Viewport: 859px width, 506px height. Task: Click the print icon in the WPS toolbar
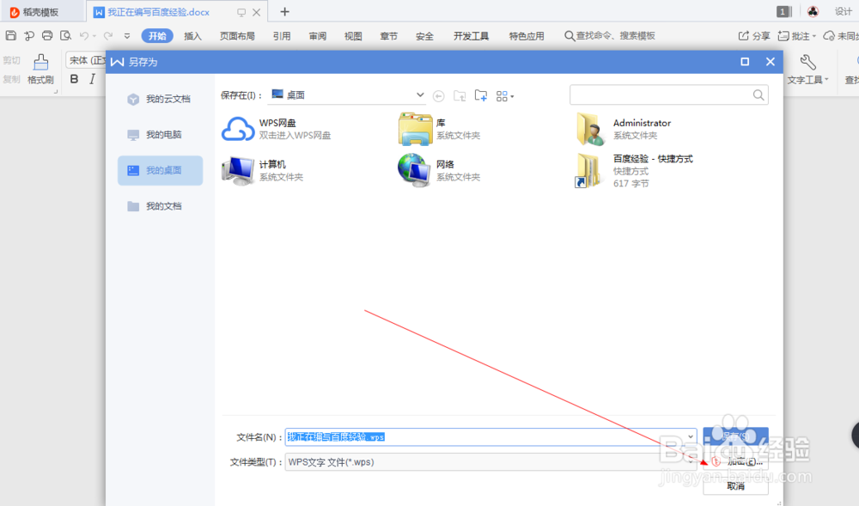point(47,35)
